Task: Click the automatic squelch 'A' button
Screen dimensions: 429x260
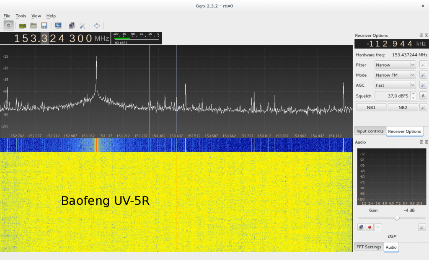Action: tap(423, 96)
